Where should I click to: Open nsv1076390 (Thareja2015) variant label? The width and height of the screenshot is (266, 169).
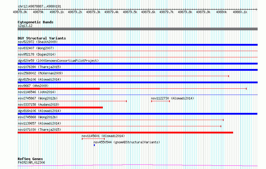click(39, 67)
